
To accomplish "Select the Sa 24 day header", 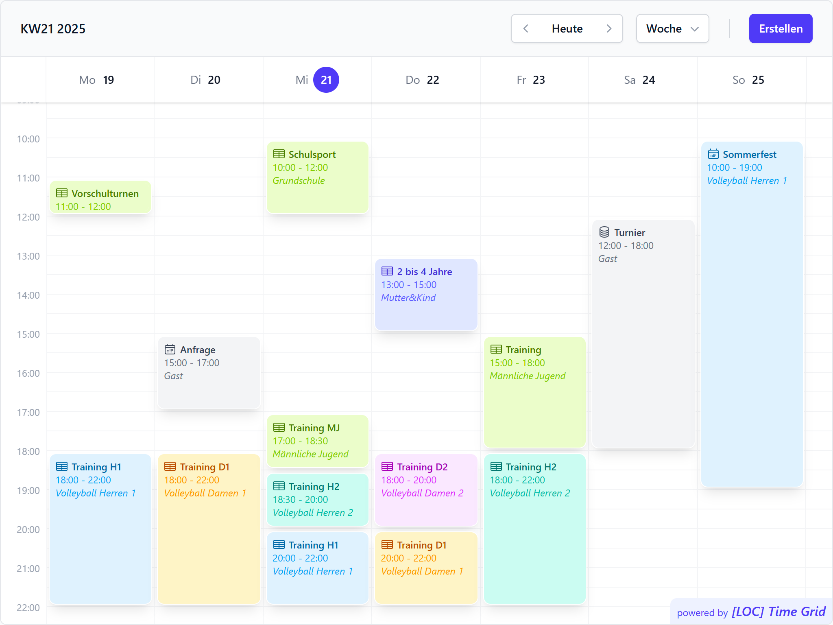I will [639, 80].
